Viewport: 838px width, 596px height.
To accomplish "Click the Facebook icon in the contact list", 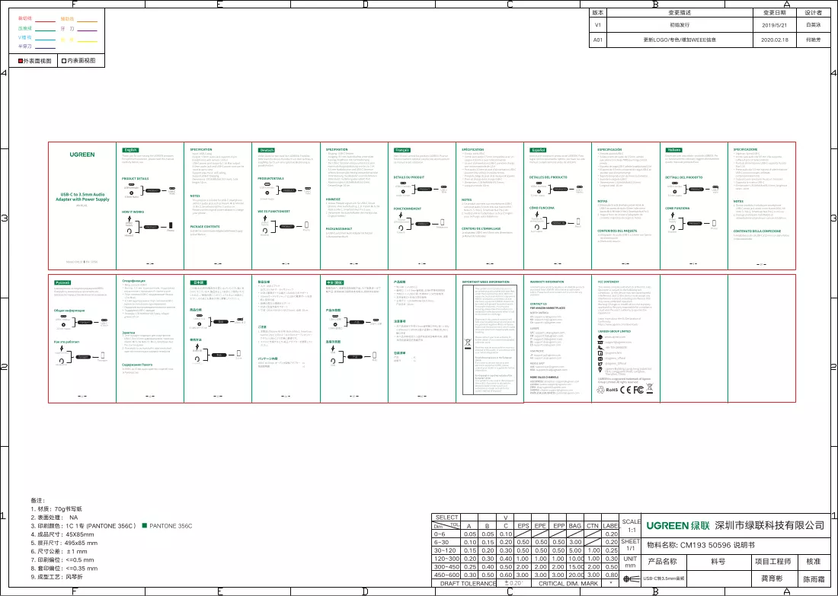I will click(600, 353).
